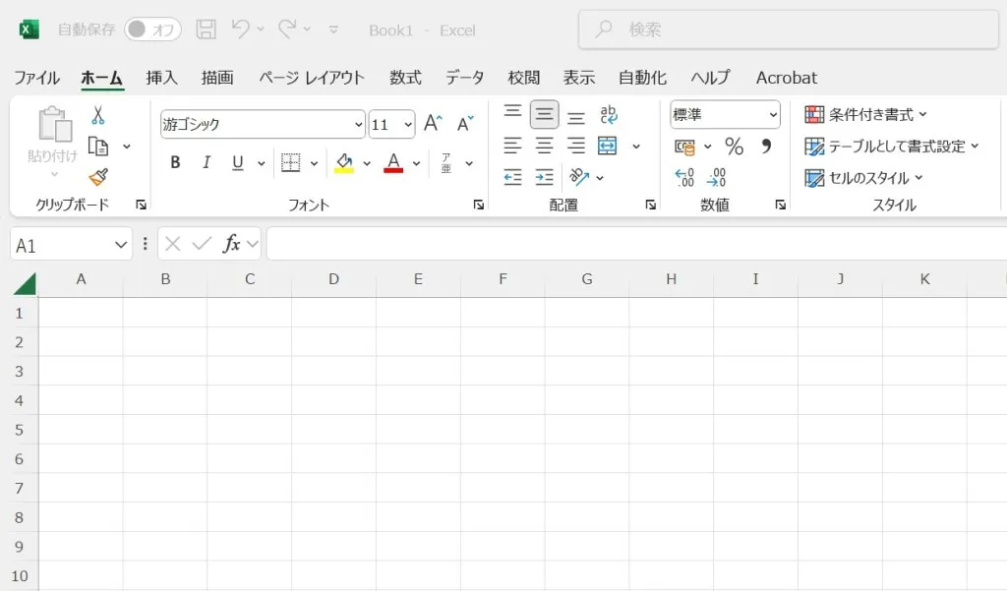Click the Increase Indent icon
The width and height of the screenshot is (1007, 591).
[x=544, y=178]
